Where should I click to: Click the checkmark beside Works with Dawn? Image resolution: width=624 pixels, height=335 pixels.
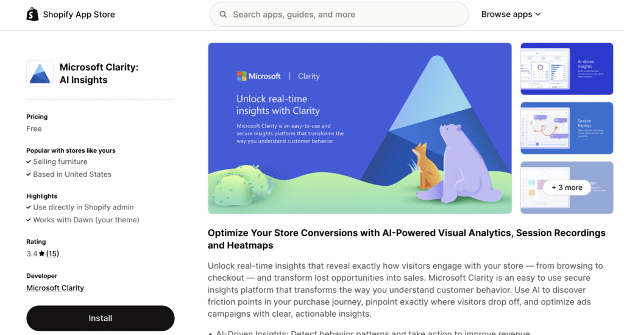pyautogui.click(x=29, y=220)
